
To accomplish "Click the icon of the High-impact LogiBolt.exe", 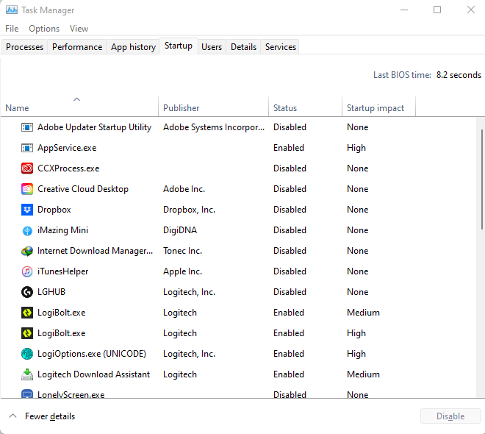I will pyautogui.click(x=27, y=333).
